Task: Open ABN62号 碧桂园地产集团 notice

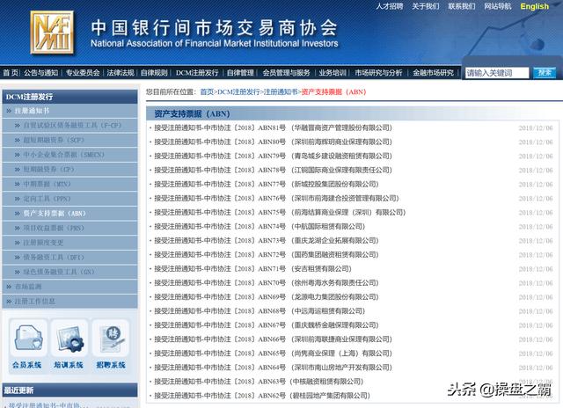Action: pyautogui.click(x=262, y=396)
